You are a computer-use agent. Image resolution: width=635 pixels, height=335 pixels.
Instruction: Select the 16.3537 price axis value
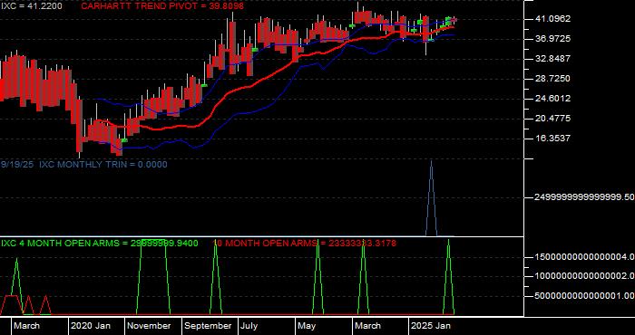(x=552, y=139)
